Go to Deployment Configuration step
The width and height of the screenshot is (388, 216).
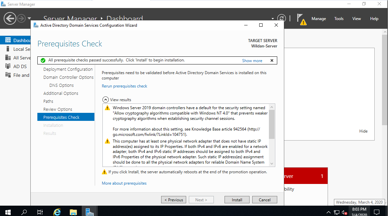(68, 69)
